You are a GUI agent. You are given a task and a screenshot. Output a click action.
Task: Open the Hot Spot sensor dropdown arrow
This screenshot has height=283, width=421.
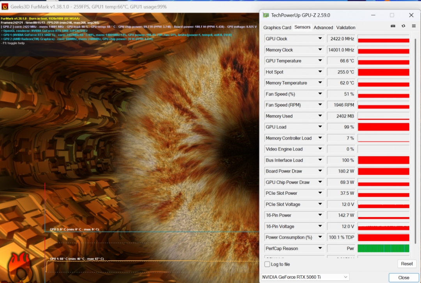pyautogui.click(x=320, y=72)
